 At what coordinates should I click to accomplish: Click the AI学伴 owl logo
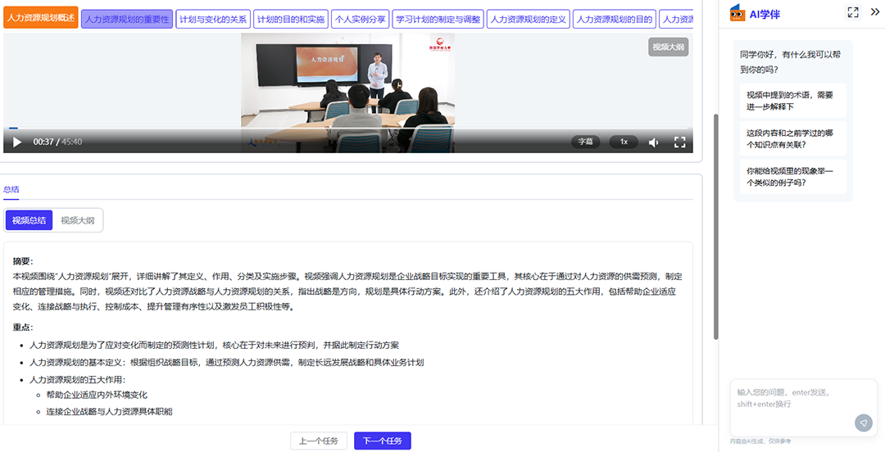737,14
